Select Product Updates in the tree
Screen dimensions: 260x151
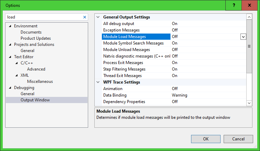point(36,38)
